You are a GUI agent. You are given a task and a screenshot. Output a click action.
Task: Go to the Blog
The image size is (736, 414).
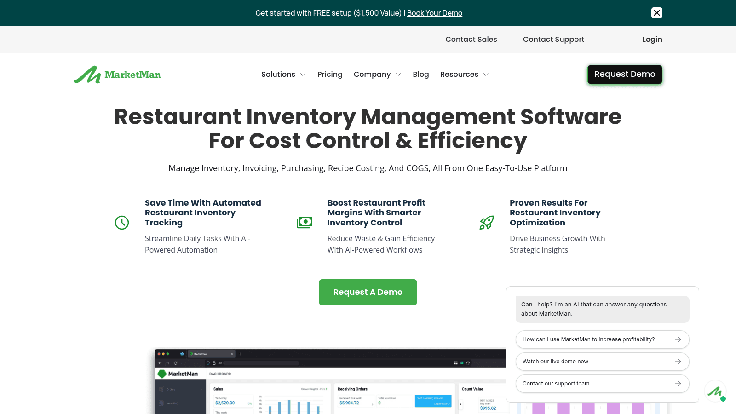pos(421,75)
